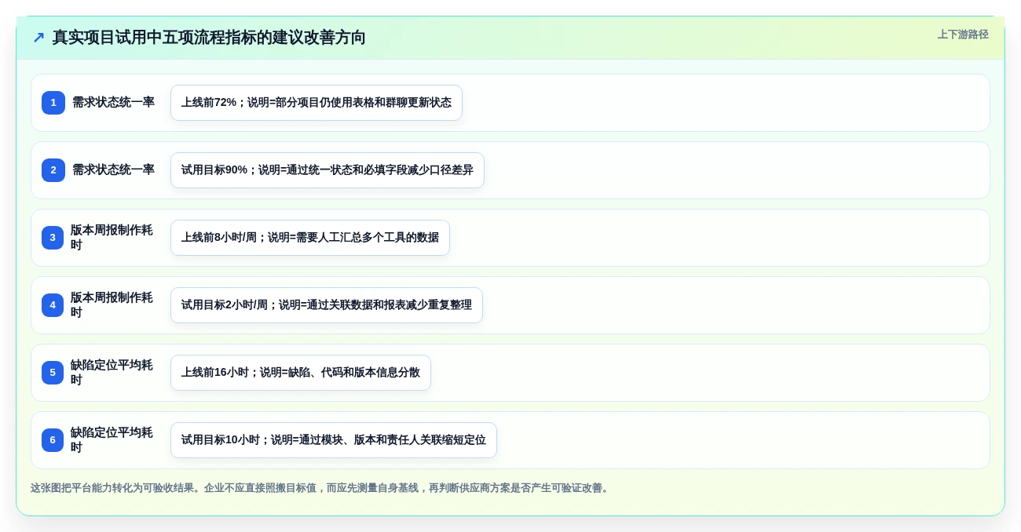Click the 版本周报制作耗时 label in row 4
The width and height of the screenshot is (1021, 532).
click(x=112, y=305)
